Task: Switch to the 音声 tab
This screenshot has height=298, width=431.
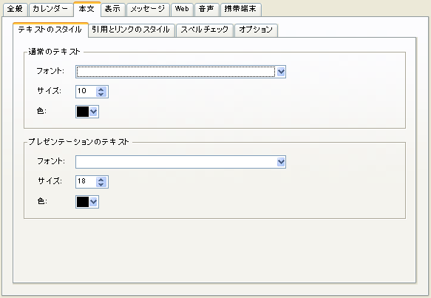Action: coord(206,9)
